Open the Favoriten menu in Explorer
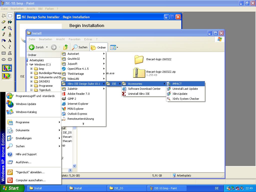Screen dimensions: 256x192 74,39
